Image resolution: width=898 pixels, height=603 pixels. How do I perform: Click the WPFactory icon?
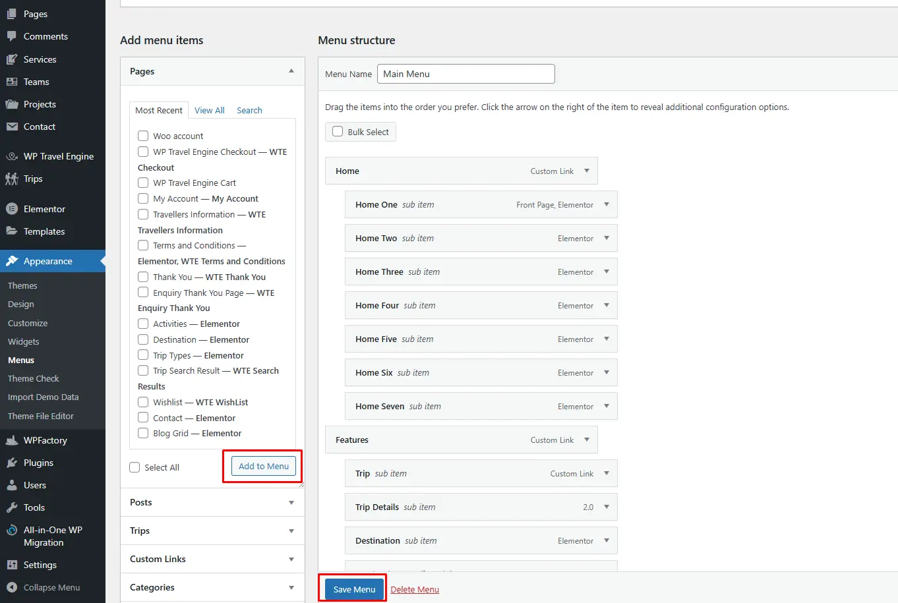(12, 440)
